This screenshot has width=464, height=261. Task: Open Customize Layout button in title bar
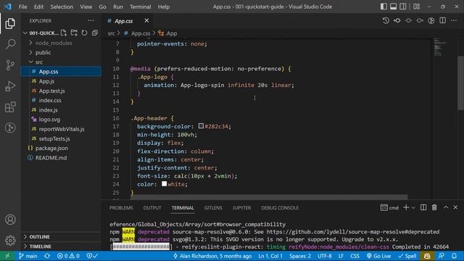(x=417, y=7)
